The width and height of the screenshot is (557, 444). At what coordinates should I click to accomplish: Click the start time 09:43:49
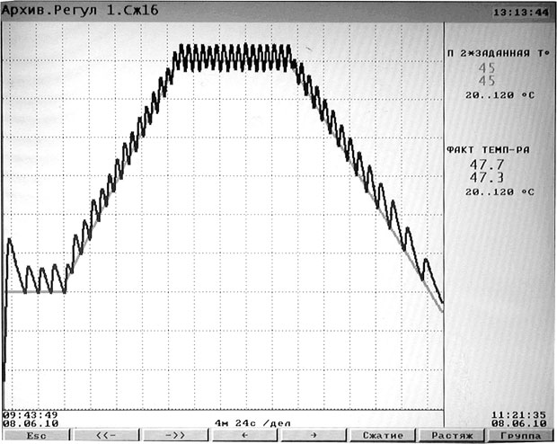tap(31, 415)
